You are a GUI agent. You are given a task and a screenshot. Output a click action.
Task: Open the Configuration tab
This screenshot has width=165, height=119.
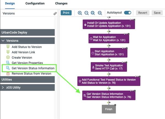(35, 3)
